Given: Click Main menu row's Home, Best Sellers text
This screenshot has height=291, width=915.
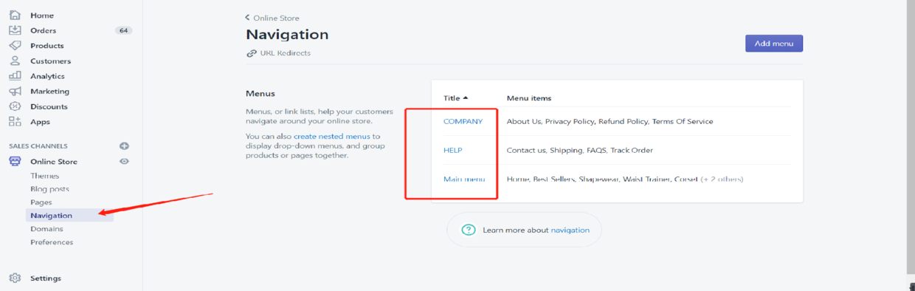Looking at the screenshot, I should tap(624, 179).
